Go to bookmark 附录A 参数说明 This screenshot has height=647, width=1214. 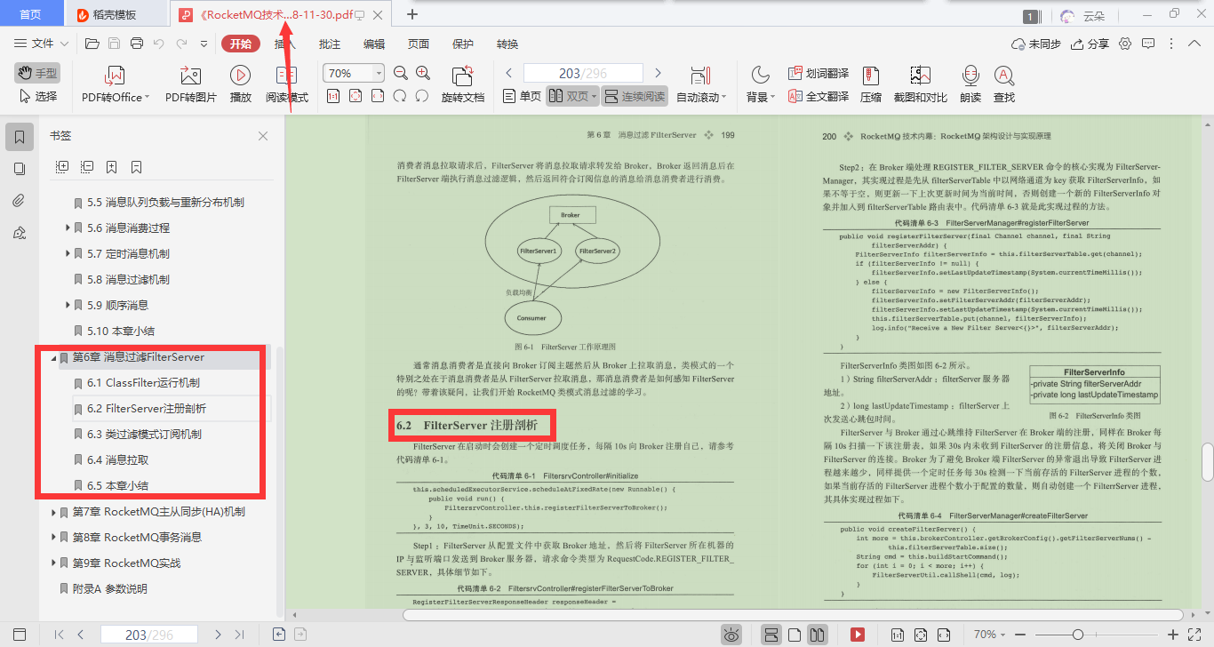click(110, 589)
